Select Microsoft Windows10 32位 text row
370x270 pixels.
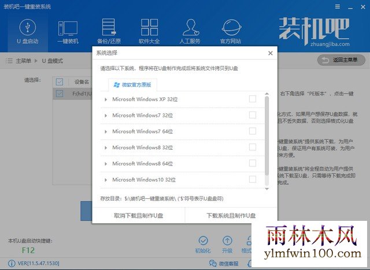click(x=144, y=180)
